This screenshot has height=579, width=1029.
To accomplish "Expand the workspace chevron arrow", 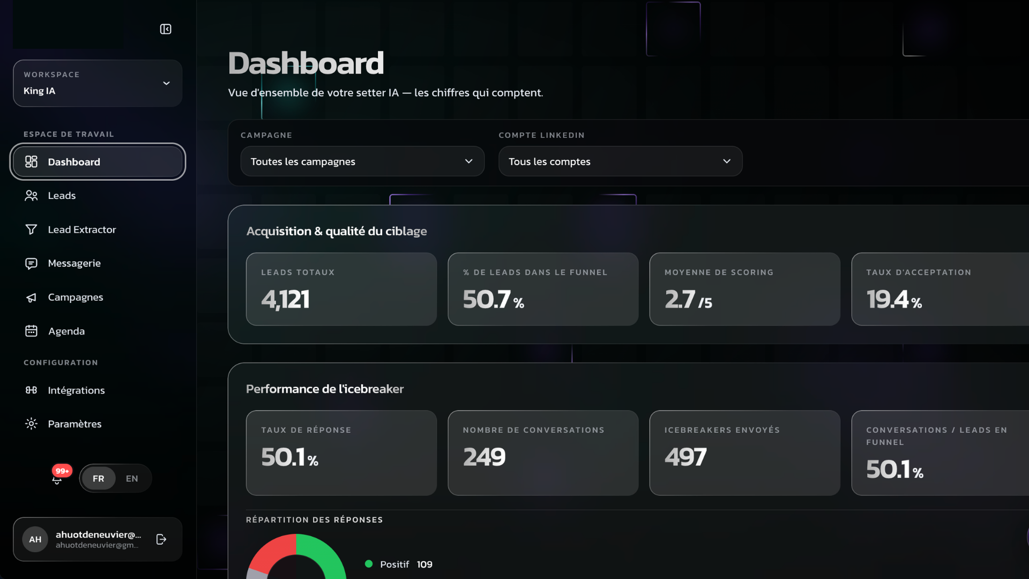I will coord(167,83).
